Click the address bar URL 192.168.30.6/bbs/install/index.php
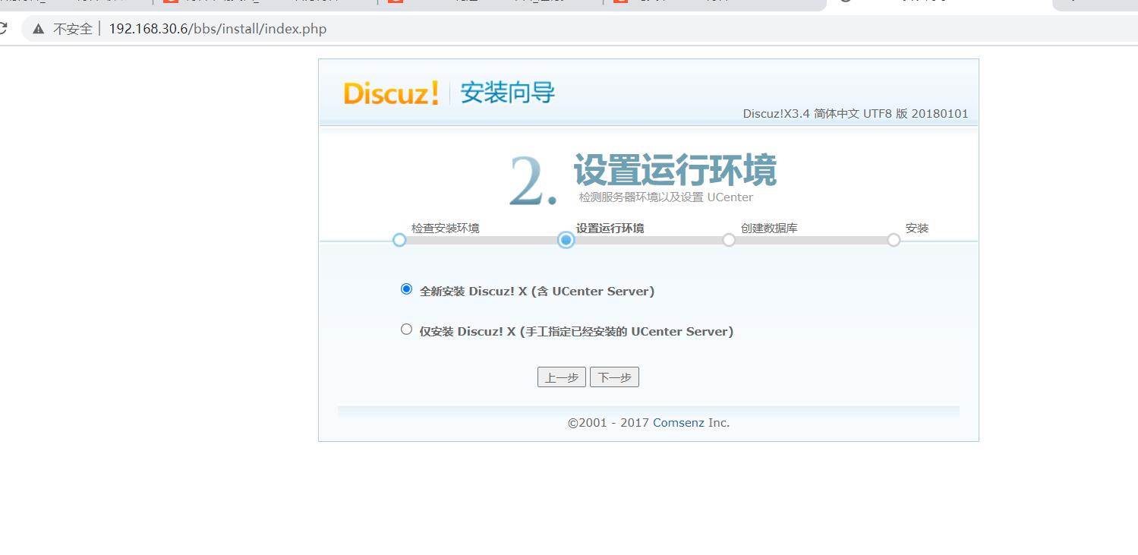Screen dimensions: 1138x555 click(x=218, y=30)
